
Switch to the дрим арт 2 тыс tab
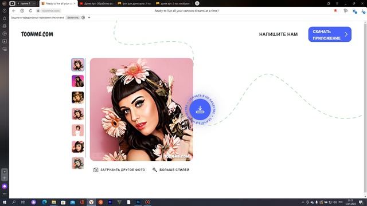173,3
